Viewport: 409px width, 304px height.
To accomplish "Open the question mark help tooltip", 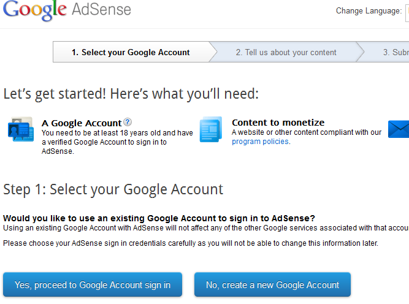I will coord(128,122).
